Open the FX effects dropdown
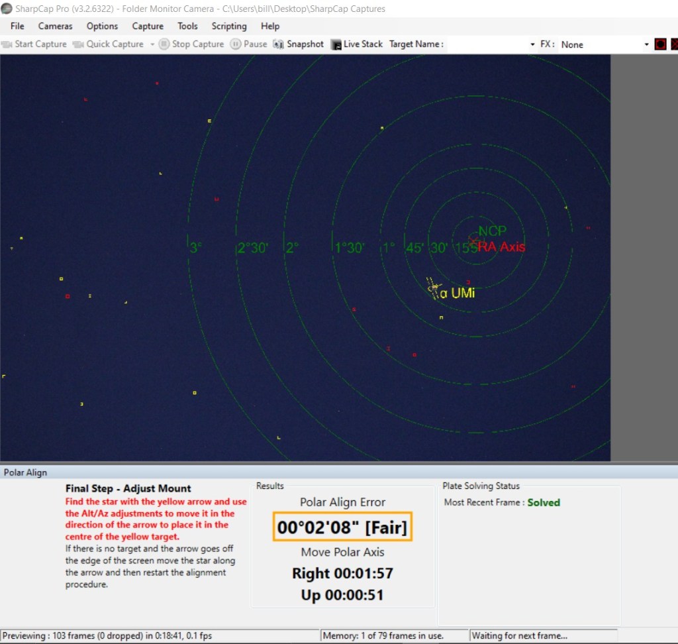This screenshot has width=678, height=644. click(647, 44)
